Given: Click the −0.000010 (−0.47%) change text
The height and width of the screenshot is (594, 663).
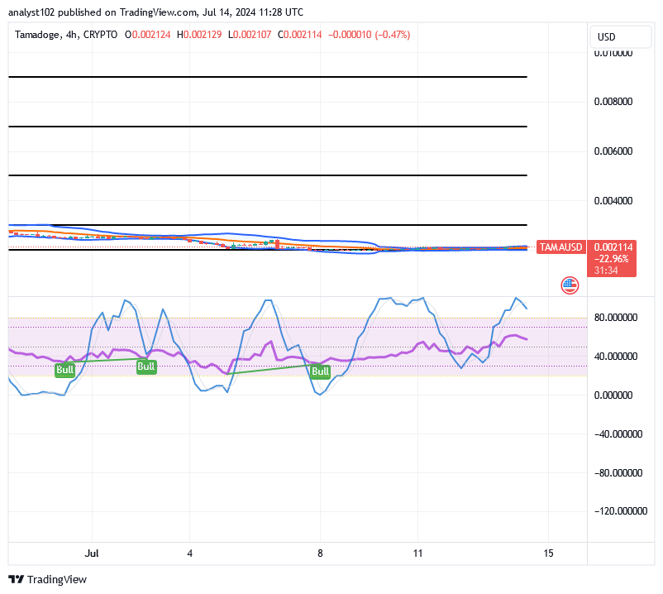Looking at the screenshot, I should pos(370,35).
